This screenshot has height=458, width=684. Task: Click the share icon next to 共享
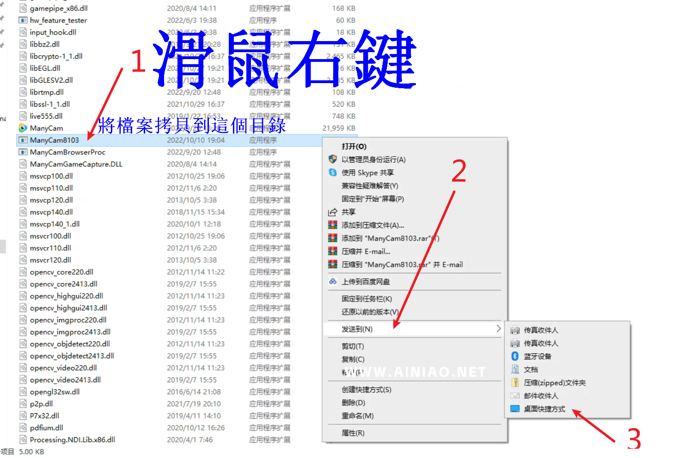[333, 212]
